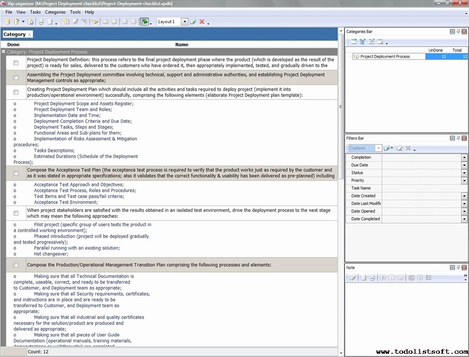Tick the Creating Project Deployment Plan checkbox
This screenshot has width=469, height=357.
[16, 92]
